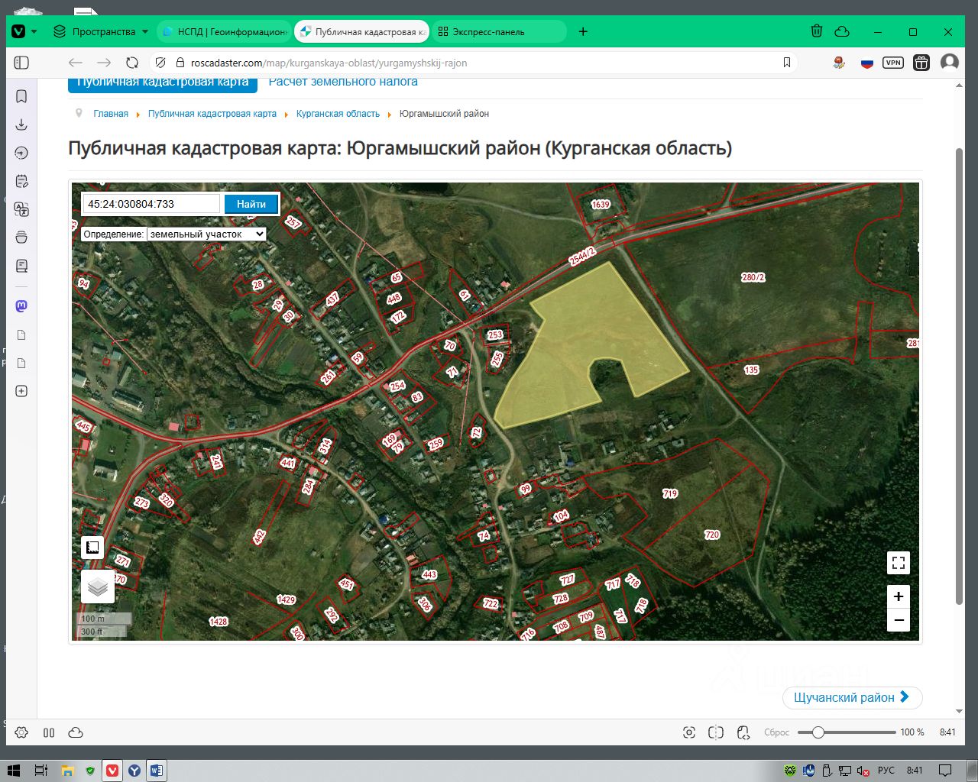Reload the page with refresh icon
This screenshot has height=782, width=978.
pyautogui.click(x=132, y=63)
